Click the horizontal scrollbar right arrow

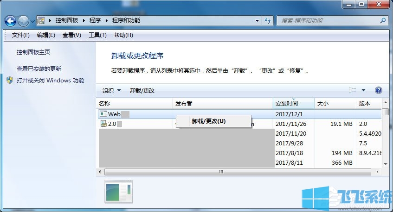click(x=377, y=172)
